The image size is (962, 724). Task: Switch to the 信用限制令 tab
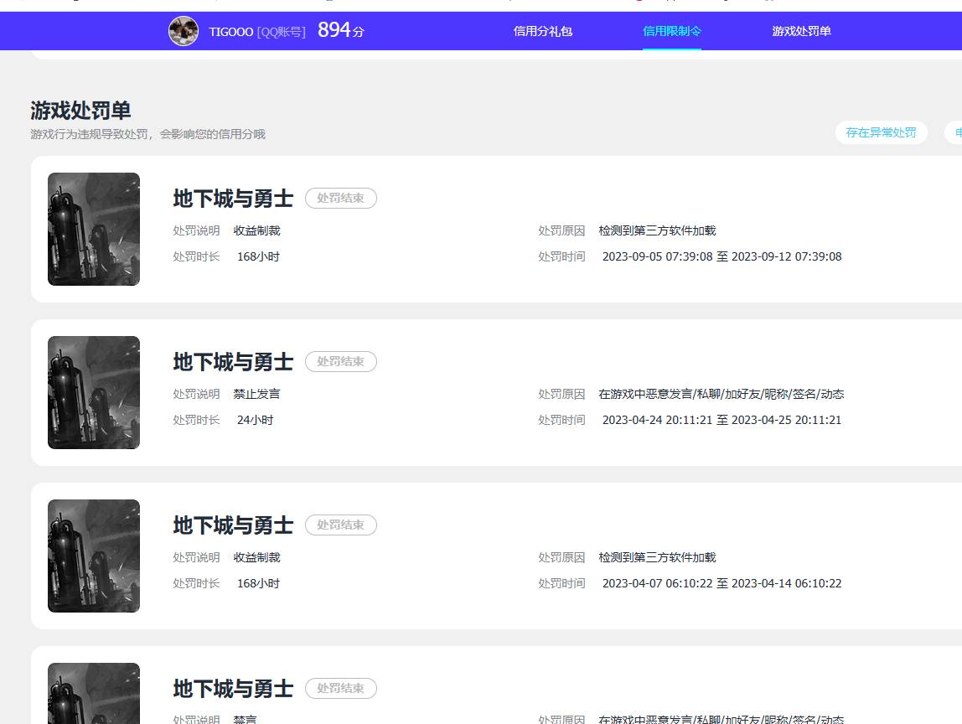click(671, 31)
